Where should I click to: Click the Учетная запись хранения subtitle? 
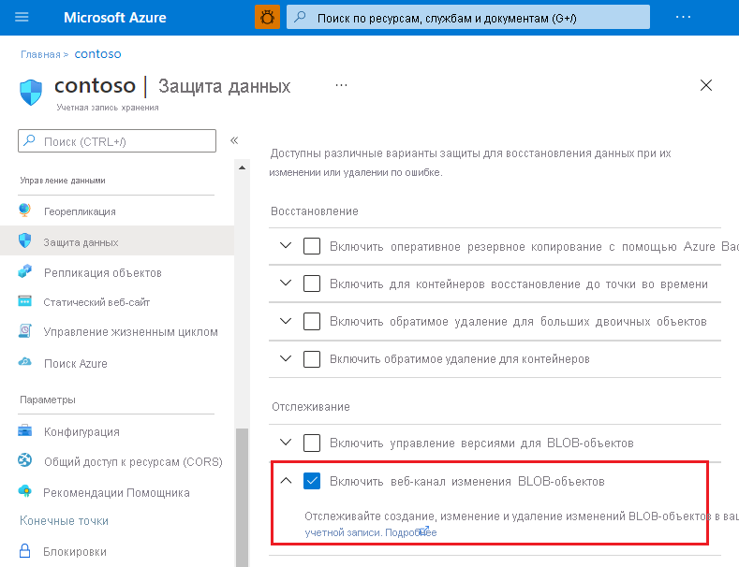[x=108, y=108]
